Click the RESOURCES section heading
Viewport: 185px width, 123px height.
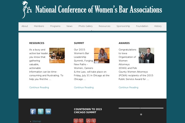pos(37,43)
